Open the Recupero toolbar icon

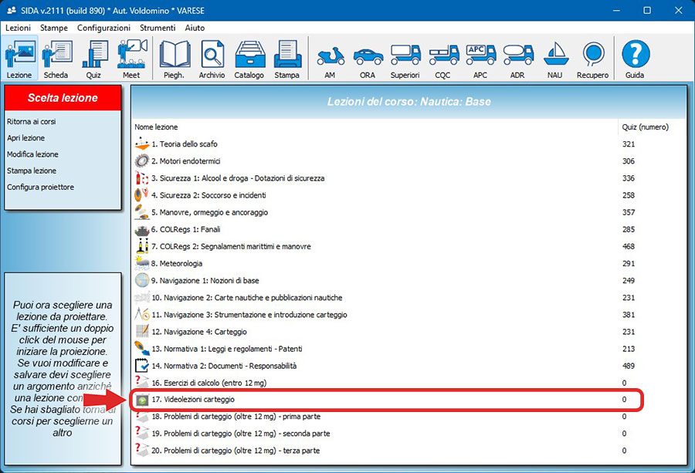coord(592,59)
